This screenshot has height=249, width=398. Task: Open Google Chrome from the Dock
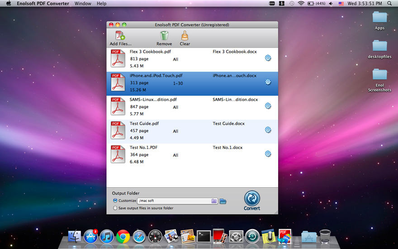pos(123,236)
